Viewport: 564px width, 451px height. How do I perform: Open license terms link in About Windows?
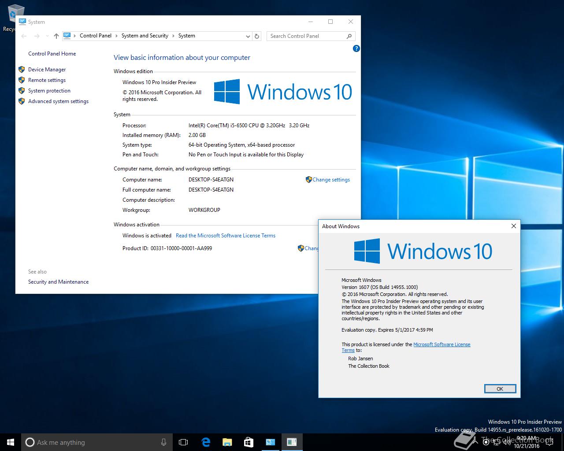pos(442,344)
